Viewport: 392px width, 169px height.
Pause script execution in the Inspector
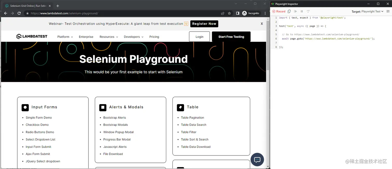coord(302,11)
